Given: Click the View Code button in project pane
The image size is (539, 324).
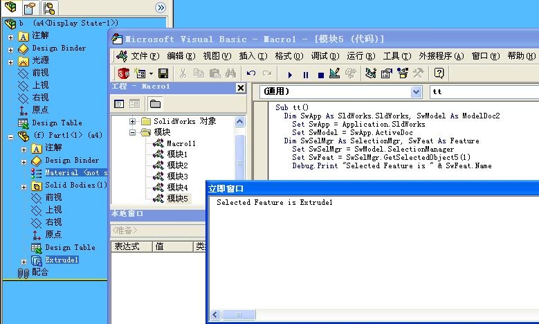Looking at the screenshot, I should (x=119, y=104).
